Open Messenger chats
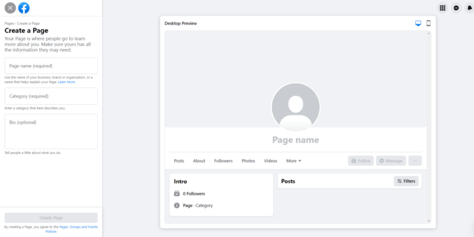 click(456, 8)
